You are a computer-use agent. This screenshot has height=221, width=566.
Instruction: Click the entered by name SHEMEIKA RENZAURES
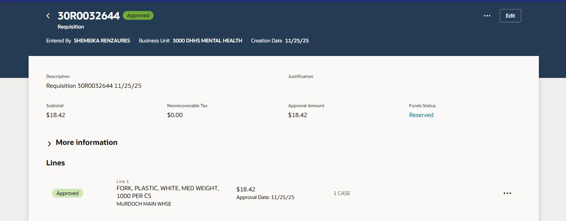pyautogui.click(x=102, y=41)
